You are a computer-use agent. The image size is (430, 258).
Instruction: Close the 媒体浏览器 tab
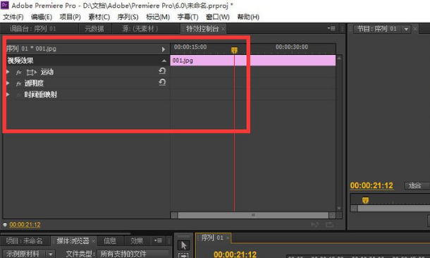tap(93, 240)
